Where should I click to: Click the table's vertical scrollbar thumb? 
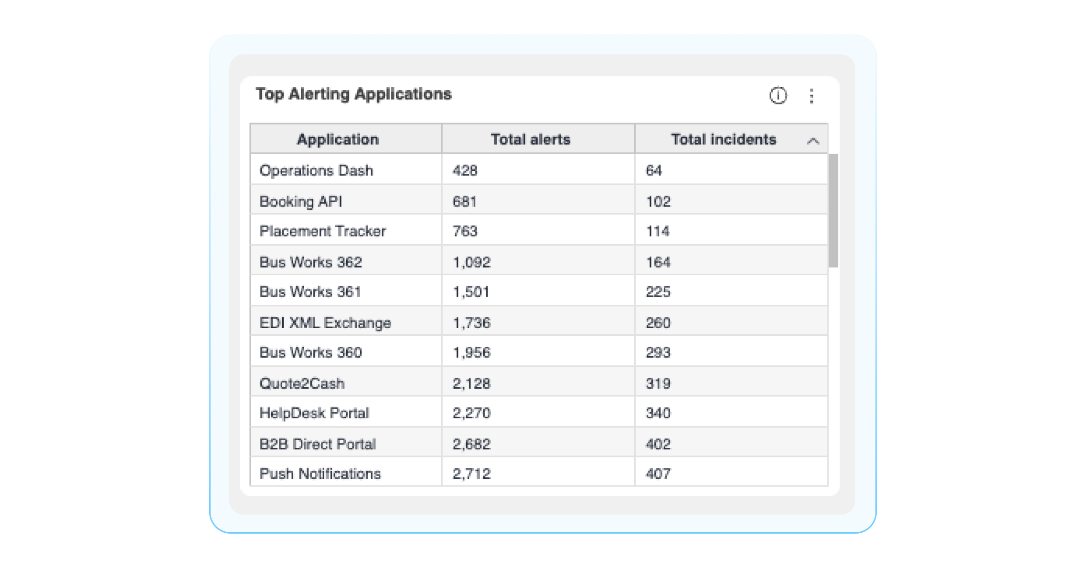coord(833,210)
